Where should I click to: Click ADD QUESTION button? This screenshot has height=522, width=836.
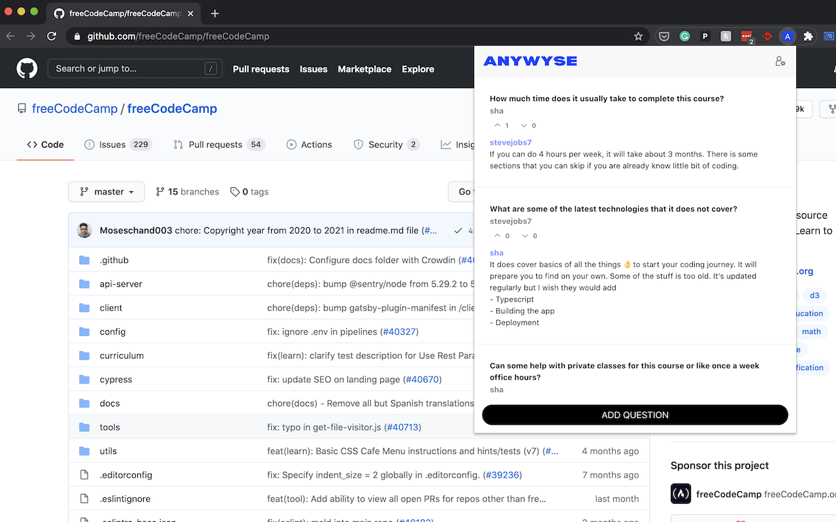[635, 415]
